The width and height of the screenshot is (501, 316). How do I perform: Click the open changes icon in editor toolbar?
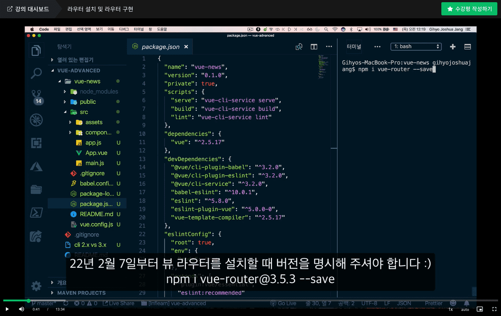click(x=299, y=46)
